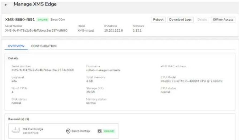The height and width of the screenshot is (140, 239).
Task: Click the XMS-virtual model value
Action: click(86, 31)
